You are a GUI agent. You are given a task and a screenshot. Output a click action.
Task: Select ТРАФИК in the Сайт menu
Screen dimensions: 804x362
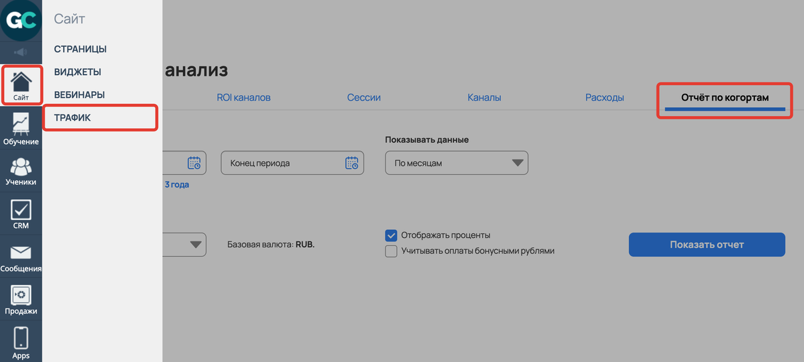tap(72, 118)
